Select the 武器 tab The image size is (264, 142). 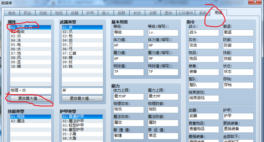coord(75,13)
